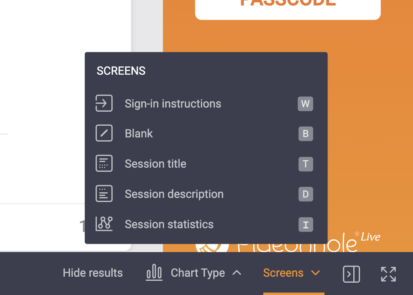
Task: Toggle the side panel collapse icon
Action: (351, 274)
